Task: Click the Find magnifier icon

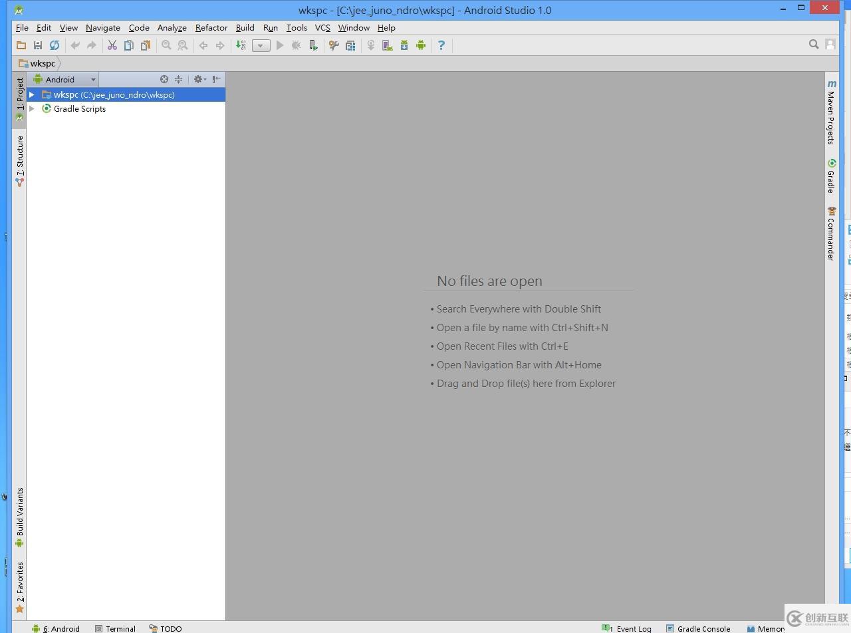Action: pyautogui.click(x=166, y=45)
